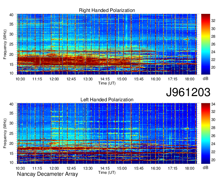Click 25 MHz tick on right-handed plot
Screen dimensions: 219x178
(12, 44)
